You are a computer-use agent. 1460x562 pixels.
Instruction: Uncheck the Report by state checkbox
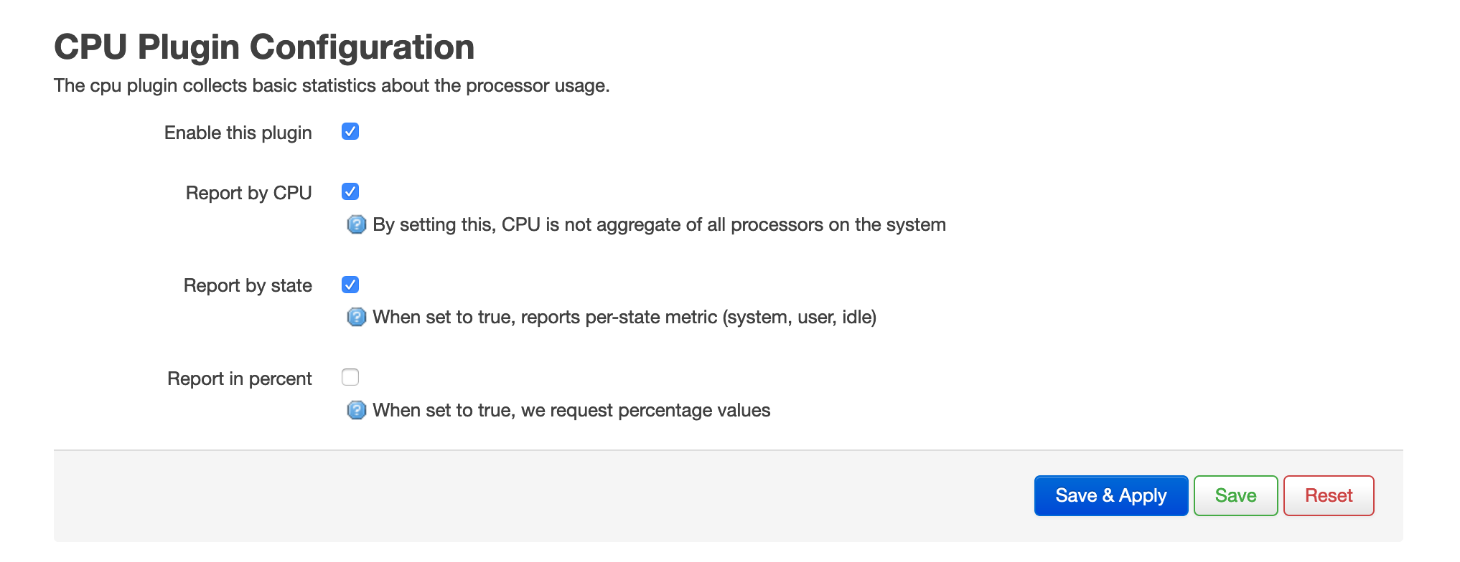[x=350, y=285]
